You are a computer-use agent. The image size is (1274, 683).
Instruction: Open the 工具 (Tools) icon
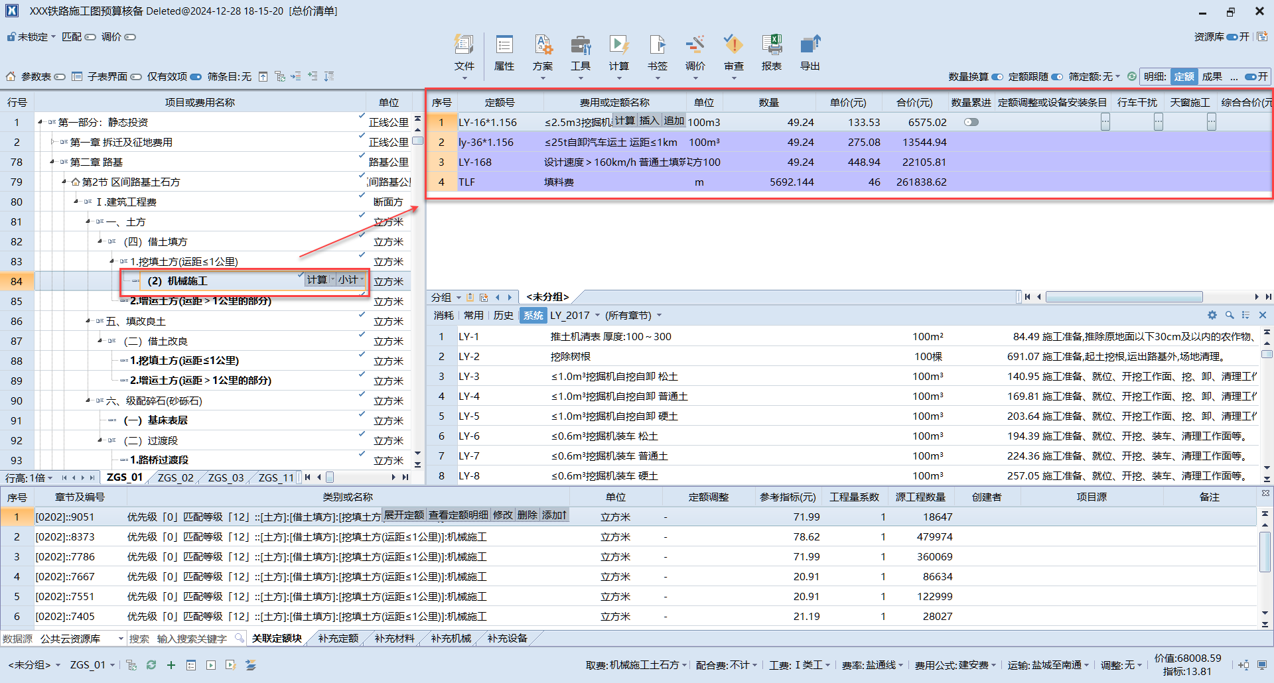point(581,53)
